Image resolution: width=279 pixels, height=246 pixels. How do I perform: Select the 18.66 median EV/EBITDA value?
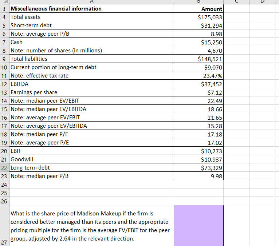click(x=199, y=109)
